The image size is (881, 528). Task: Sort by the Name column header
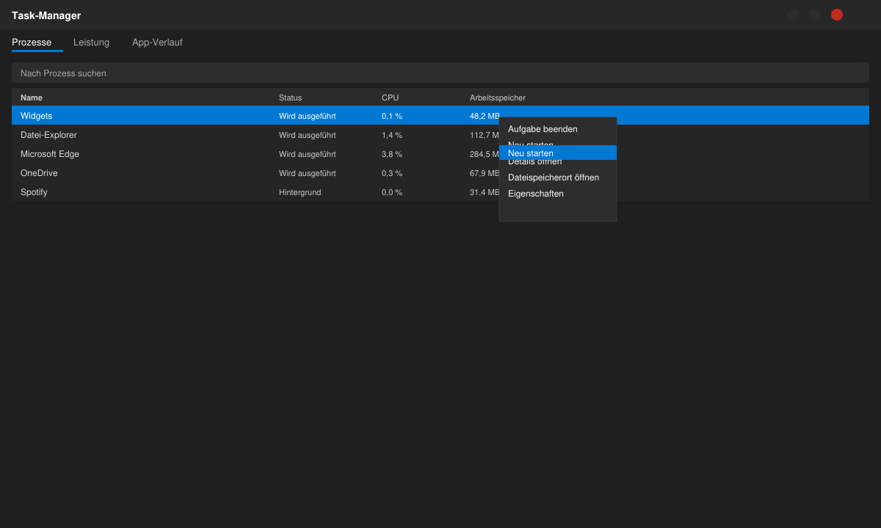pyautogui.click(x=32, y=98)
